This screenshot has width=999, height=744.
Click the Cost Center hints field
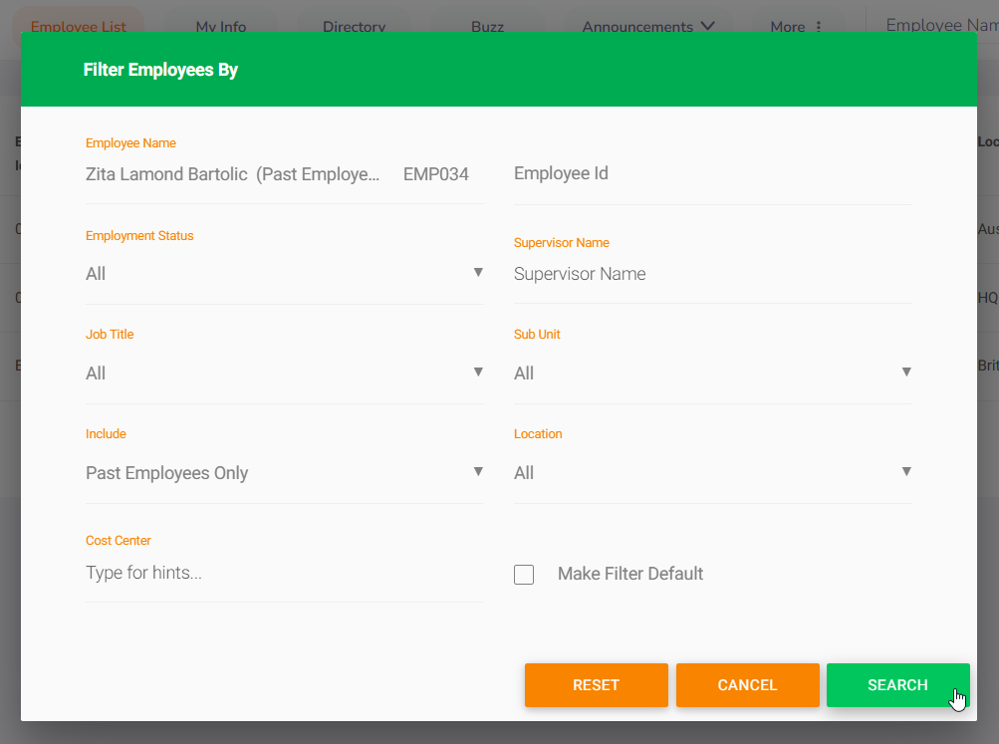pyautogui.click(x=284, y=574)
